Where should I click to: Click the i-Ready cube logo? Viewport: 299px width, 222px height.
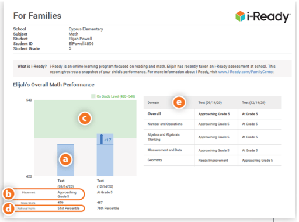240,16
